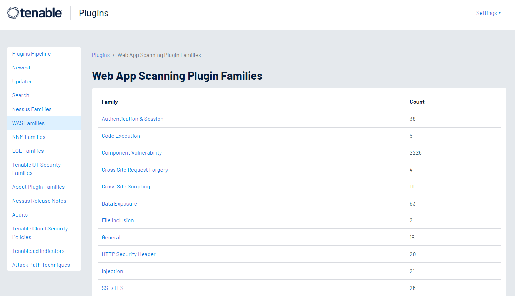515x296 pixels.
Task: Select WAS Families in the sidebar
Action: click(28, 123)
